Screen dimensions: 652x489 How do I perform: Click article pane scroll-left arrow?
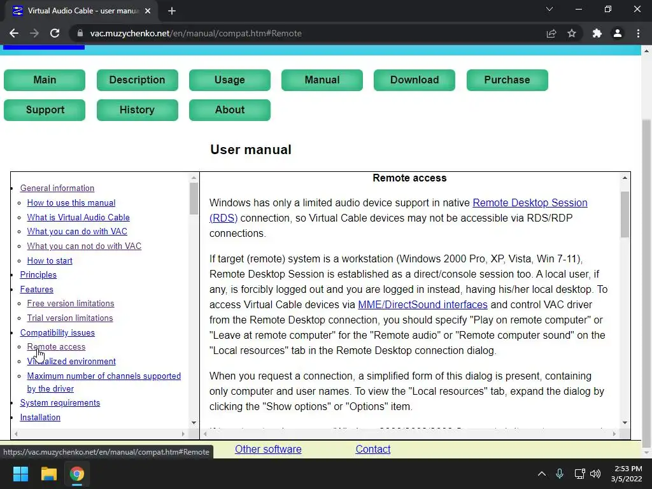coord(205,434)
